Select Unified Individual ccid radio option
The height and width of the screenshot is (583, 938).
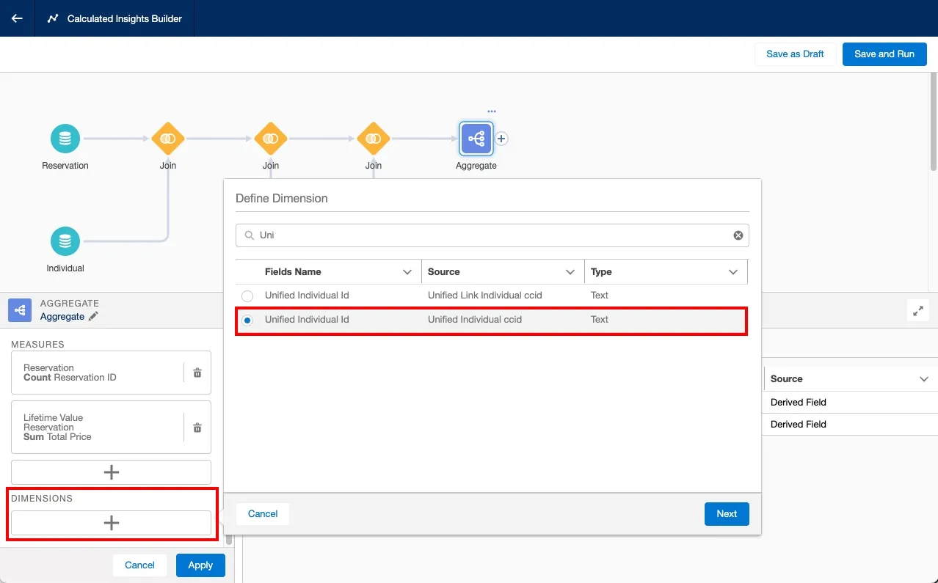point(247,320)
